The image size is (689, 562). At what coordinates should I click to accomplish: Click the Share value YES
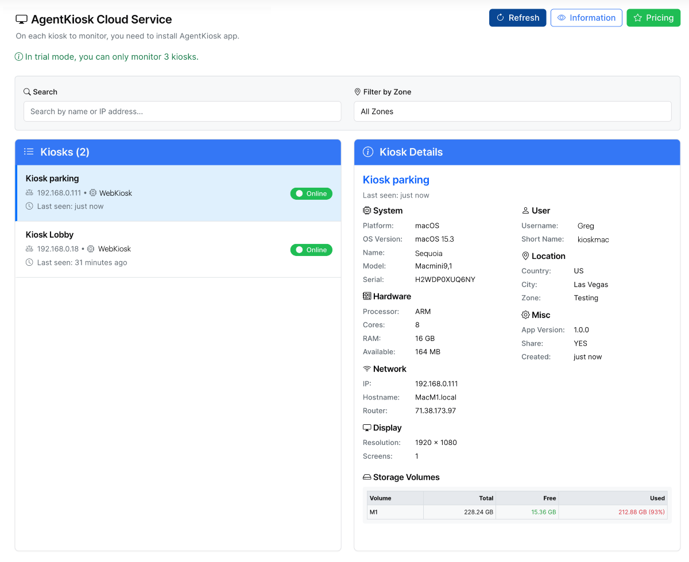click(x=580, y=343)
